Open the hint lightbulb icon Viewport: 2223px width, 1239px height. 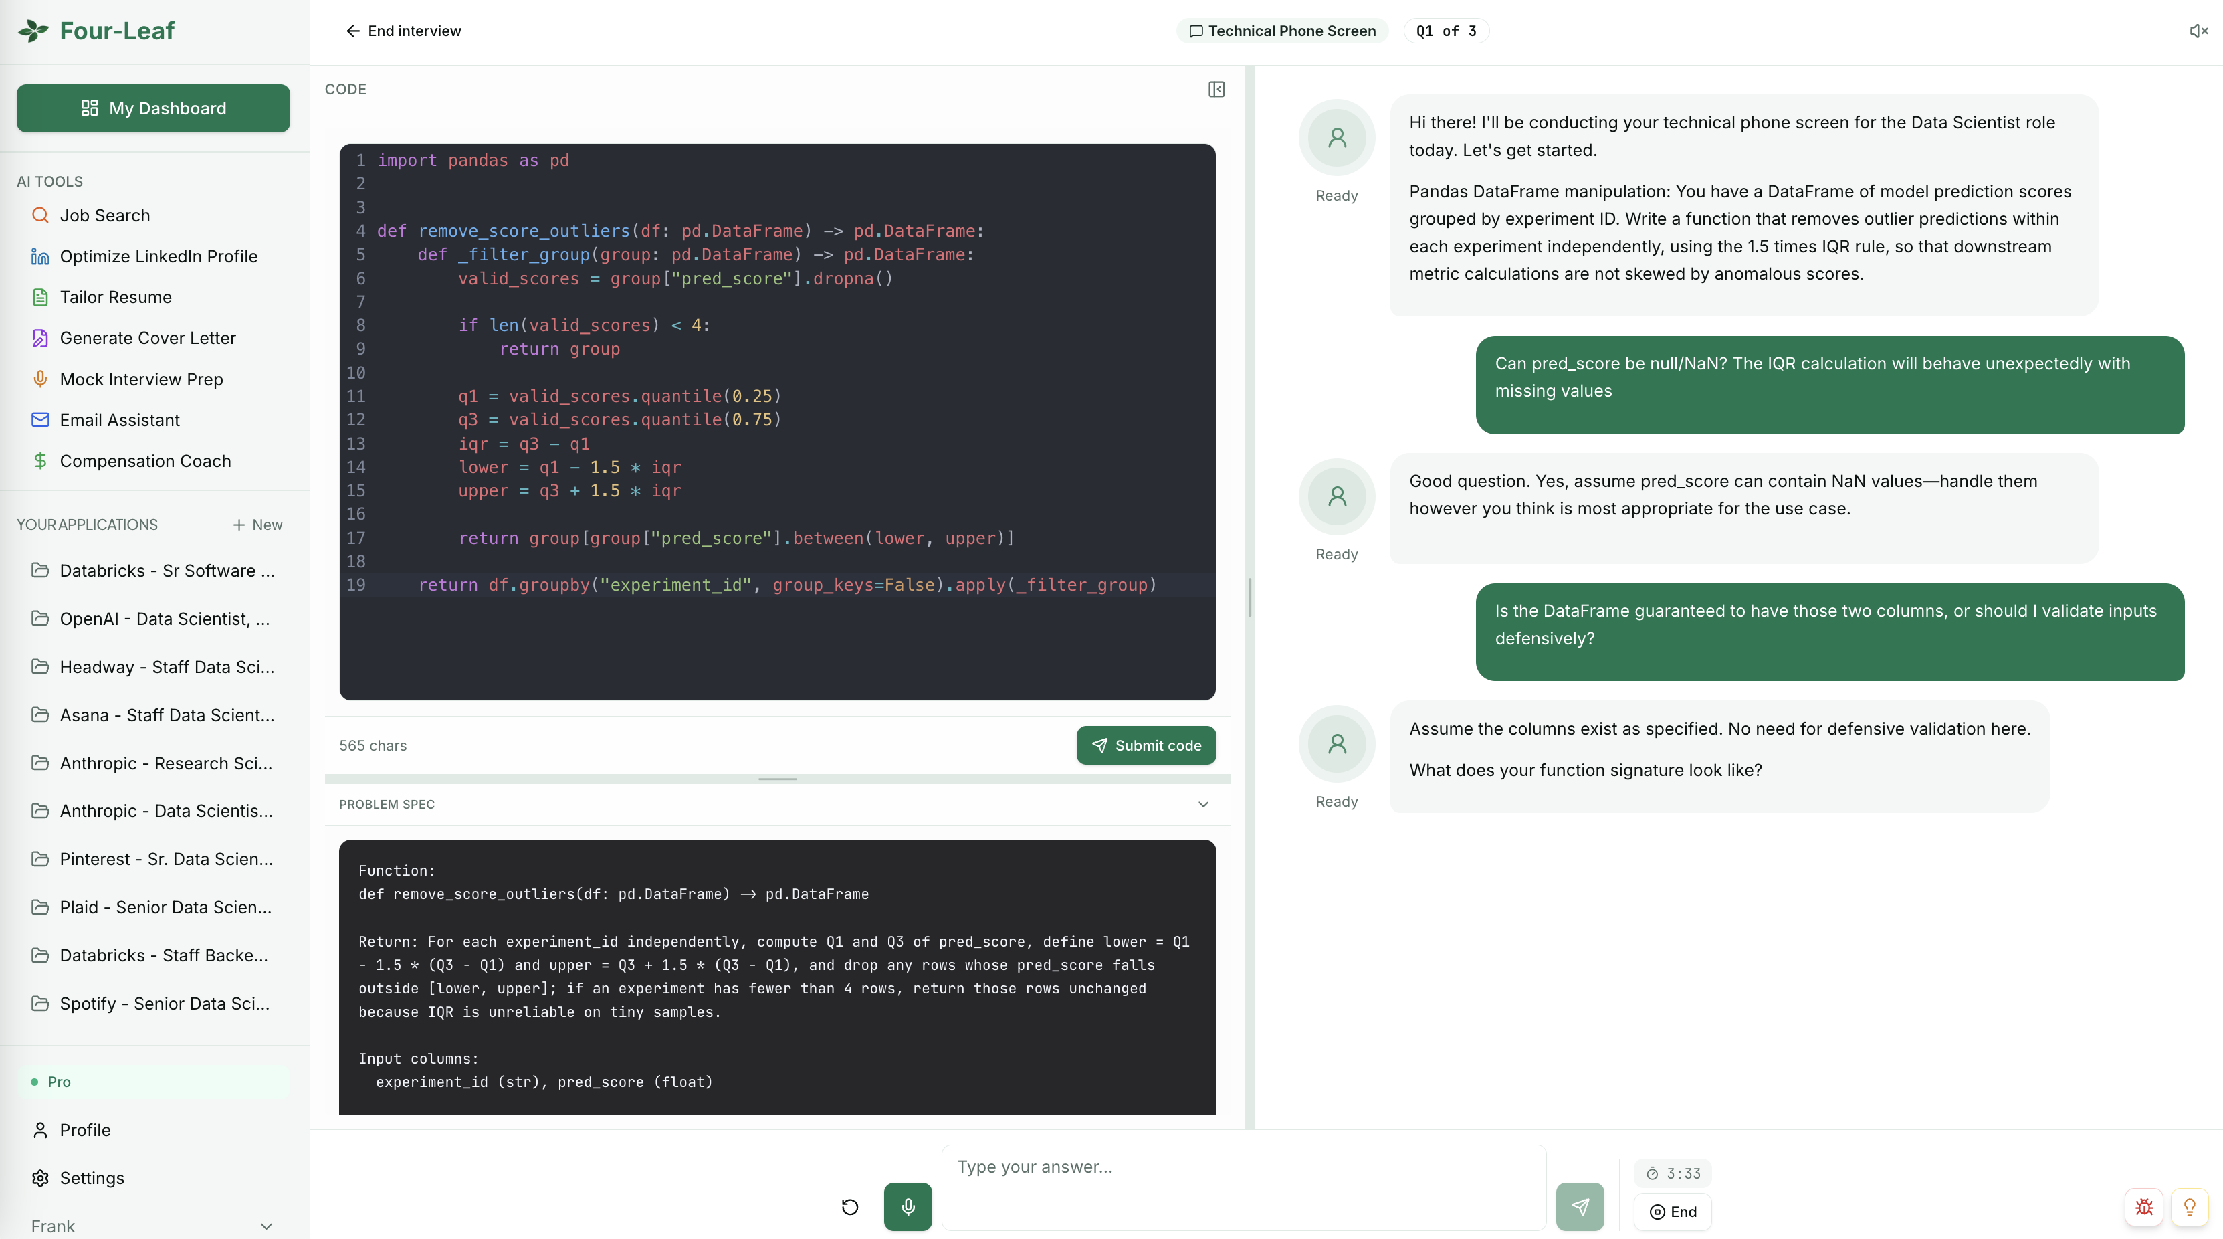pyautogui.click(x=2190, y=1206)
